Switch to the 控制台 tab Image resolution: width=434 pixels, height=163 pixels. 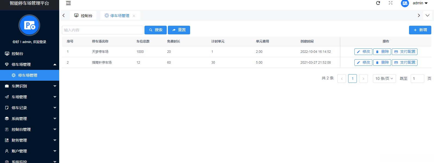coord(83,15)
